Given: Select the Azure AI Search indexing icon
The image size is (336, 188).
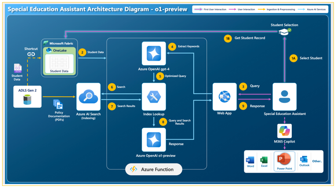Looking at the screenshot, I should (88, 97).
